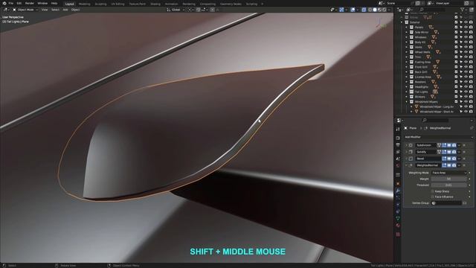Click the outliner filter funnel icon
This screenshot has width=476, height=268.
coord(463,10)
